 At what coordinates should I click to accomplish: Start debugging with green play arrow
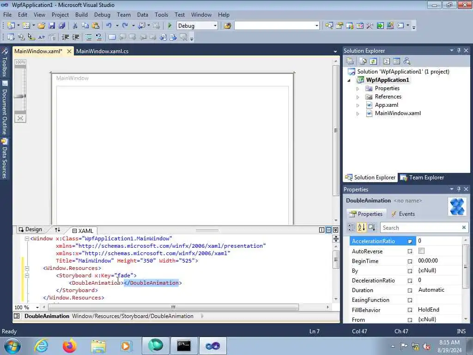click(170, 26)
